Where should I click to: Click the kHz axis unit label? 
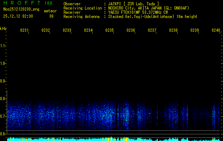pyautogui.click(x=3, y=28)
